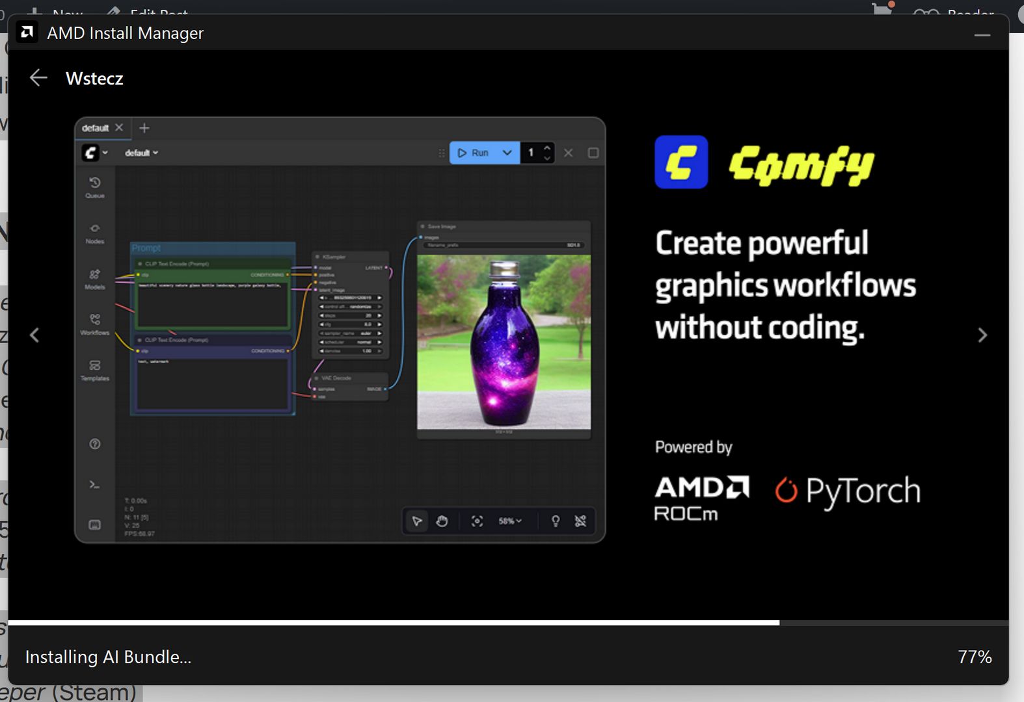
Task: Open the 58% zoom level dropdown
Action: tap(510, 521)
